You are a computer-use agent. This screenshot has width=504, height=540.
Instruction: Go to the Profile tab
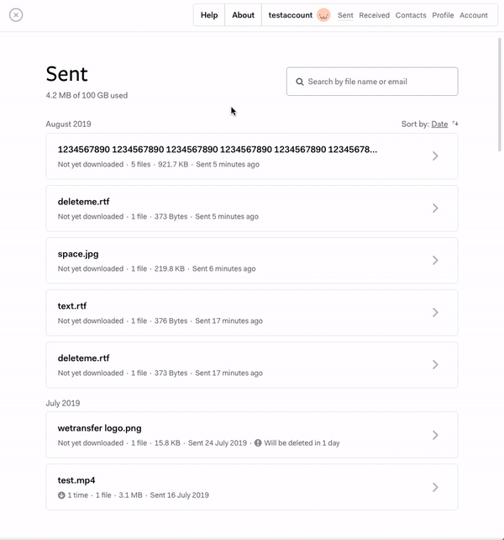tap(443, 15)
